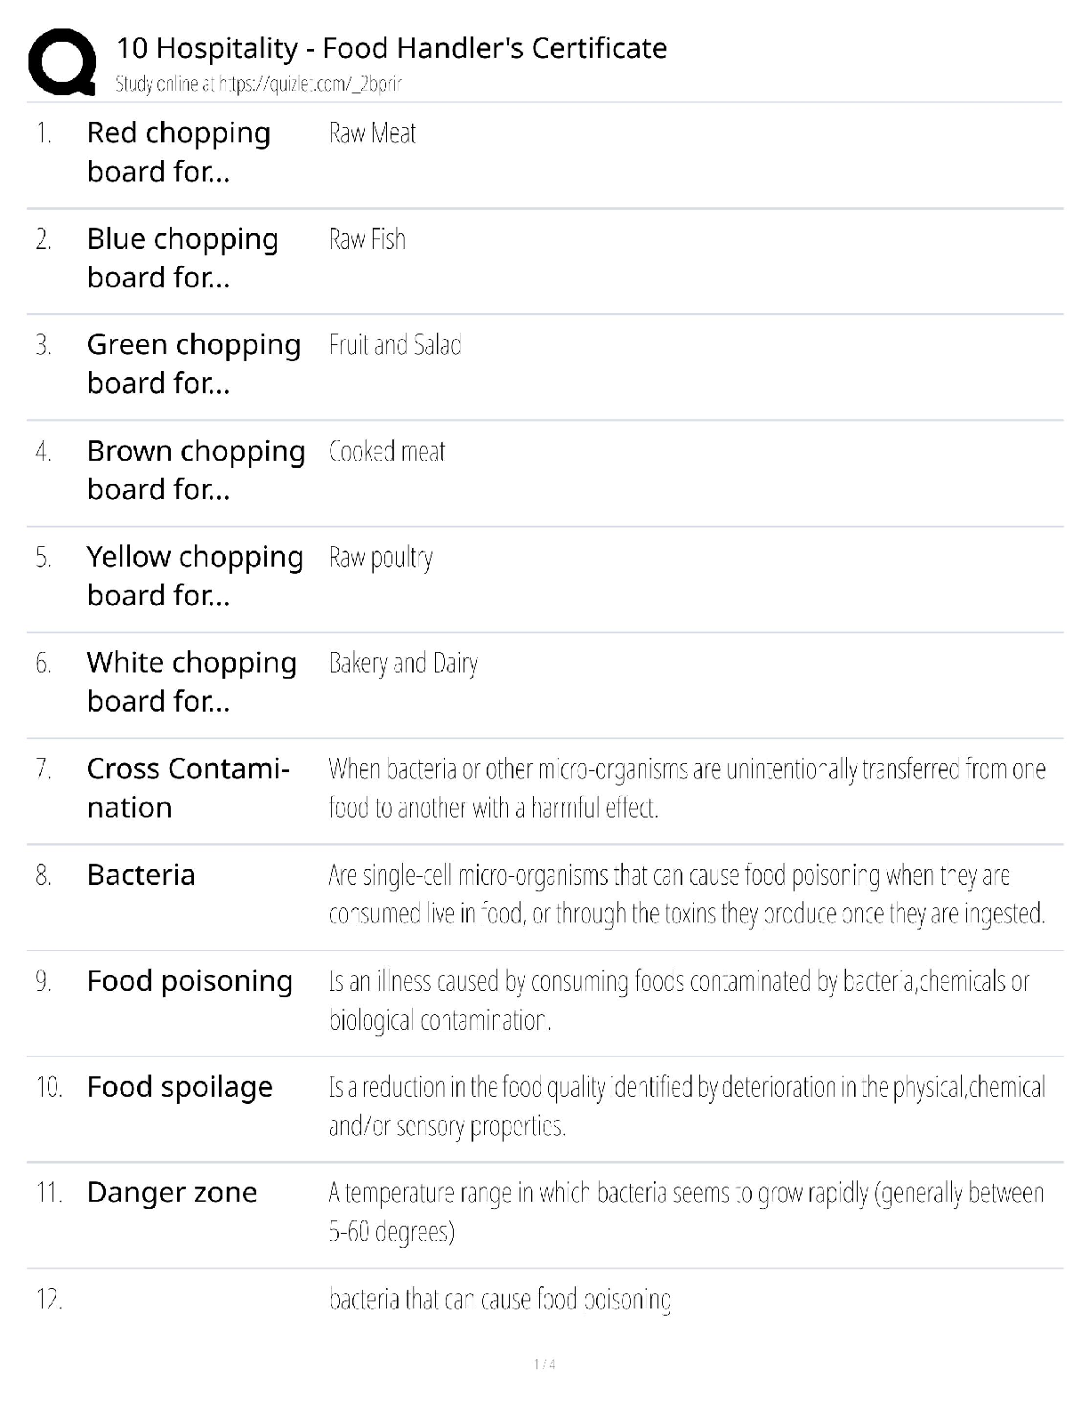
Task: Click the term 'Red chopping board for...'
Action: [179, 152]
